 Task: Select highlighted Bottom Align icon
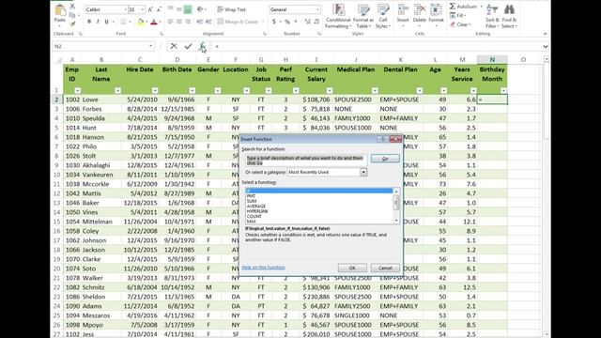(188, 9)
